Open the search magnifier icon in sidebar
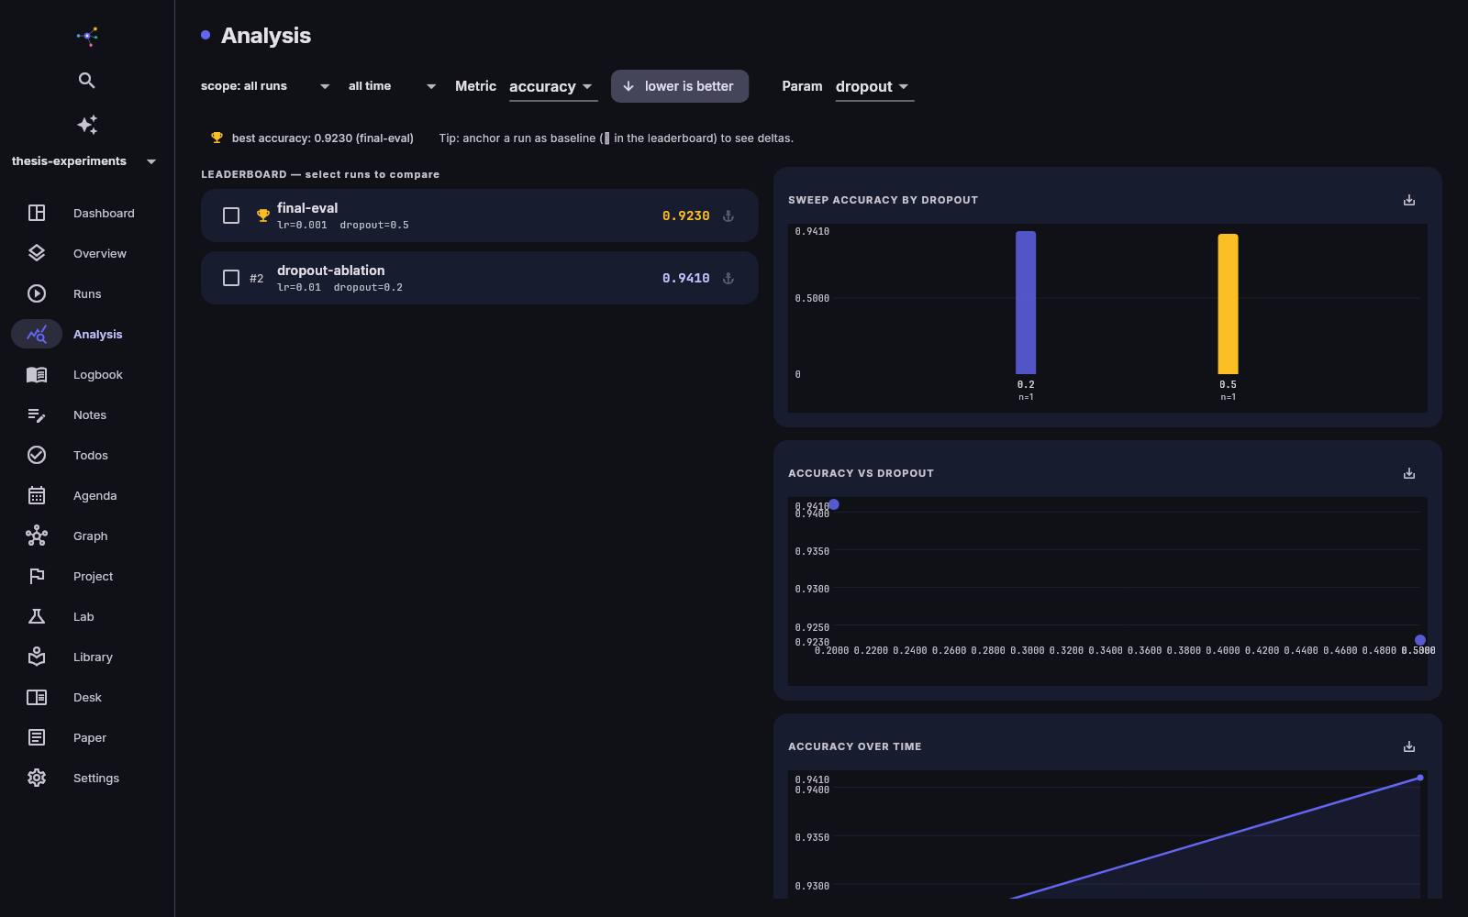1468x917 pixels. (87, 81)
